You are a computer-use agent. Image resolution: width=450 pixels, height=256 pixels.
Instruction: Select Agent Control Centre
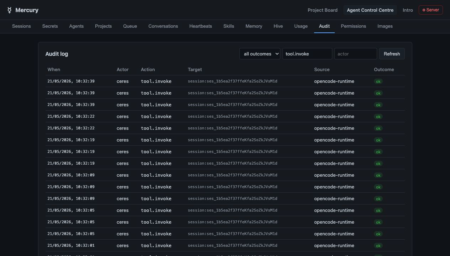[x=370, y=10]
